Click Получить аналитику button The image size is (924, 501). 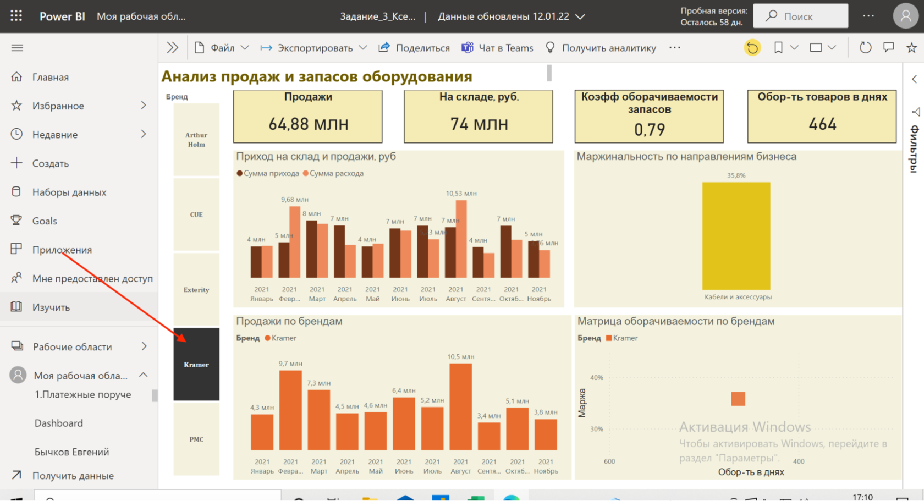pos(601,48)
